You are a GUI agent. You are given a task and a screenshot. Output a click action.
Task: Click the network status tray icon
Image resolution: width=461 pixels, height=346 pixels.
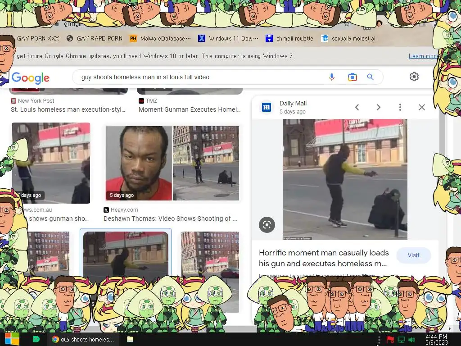coord(401,340)
